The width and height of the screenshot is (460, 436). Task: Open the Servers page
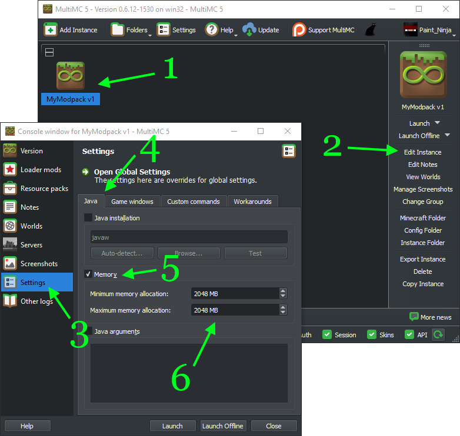(x=37, y=244)
